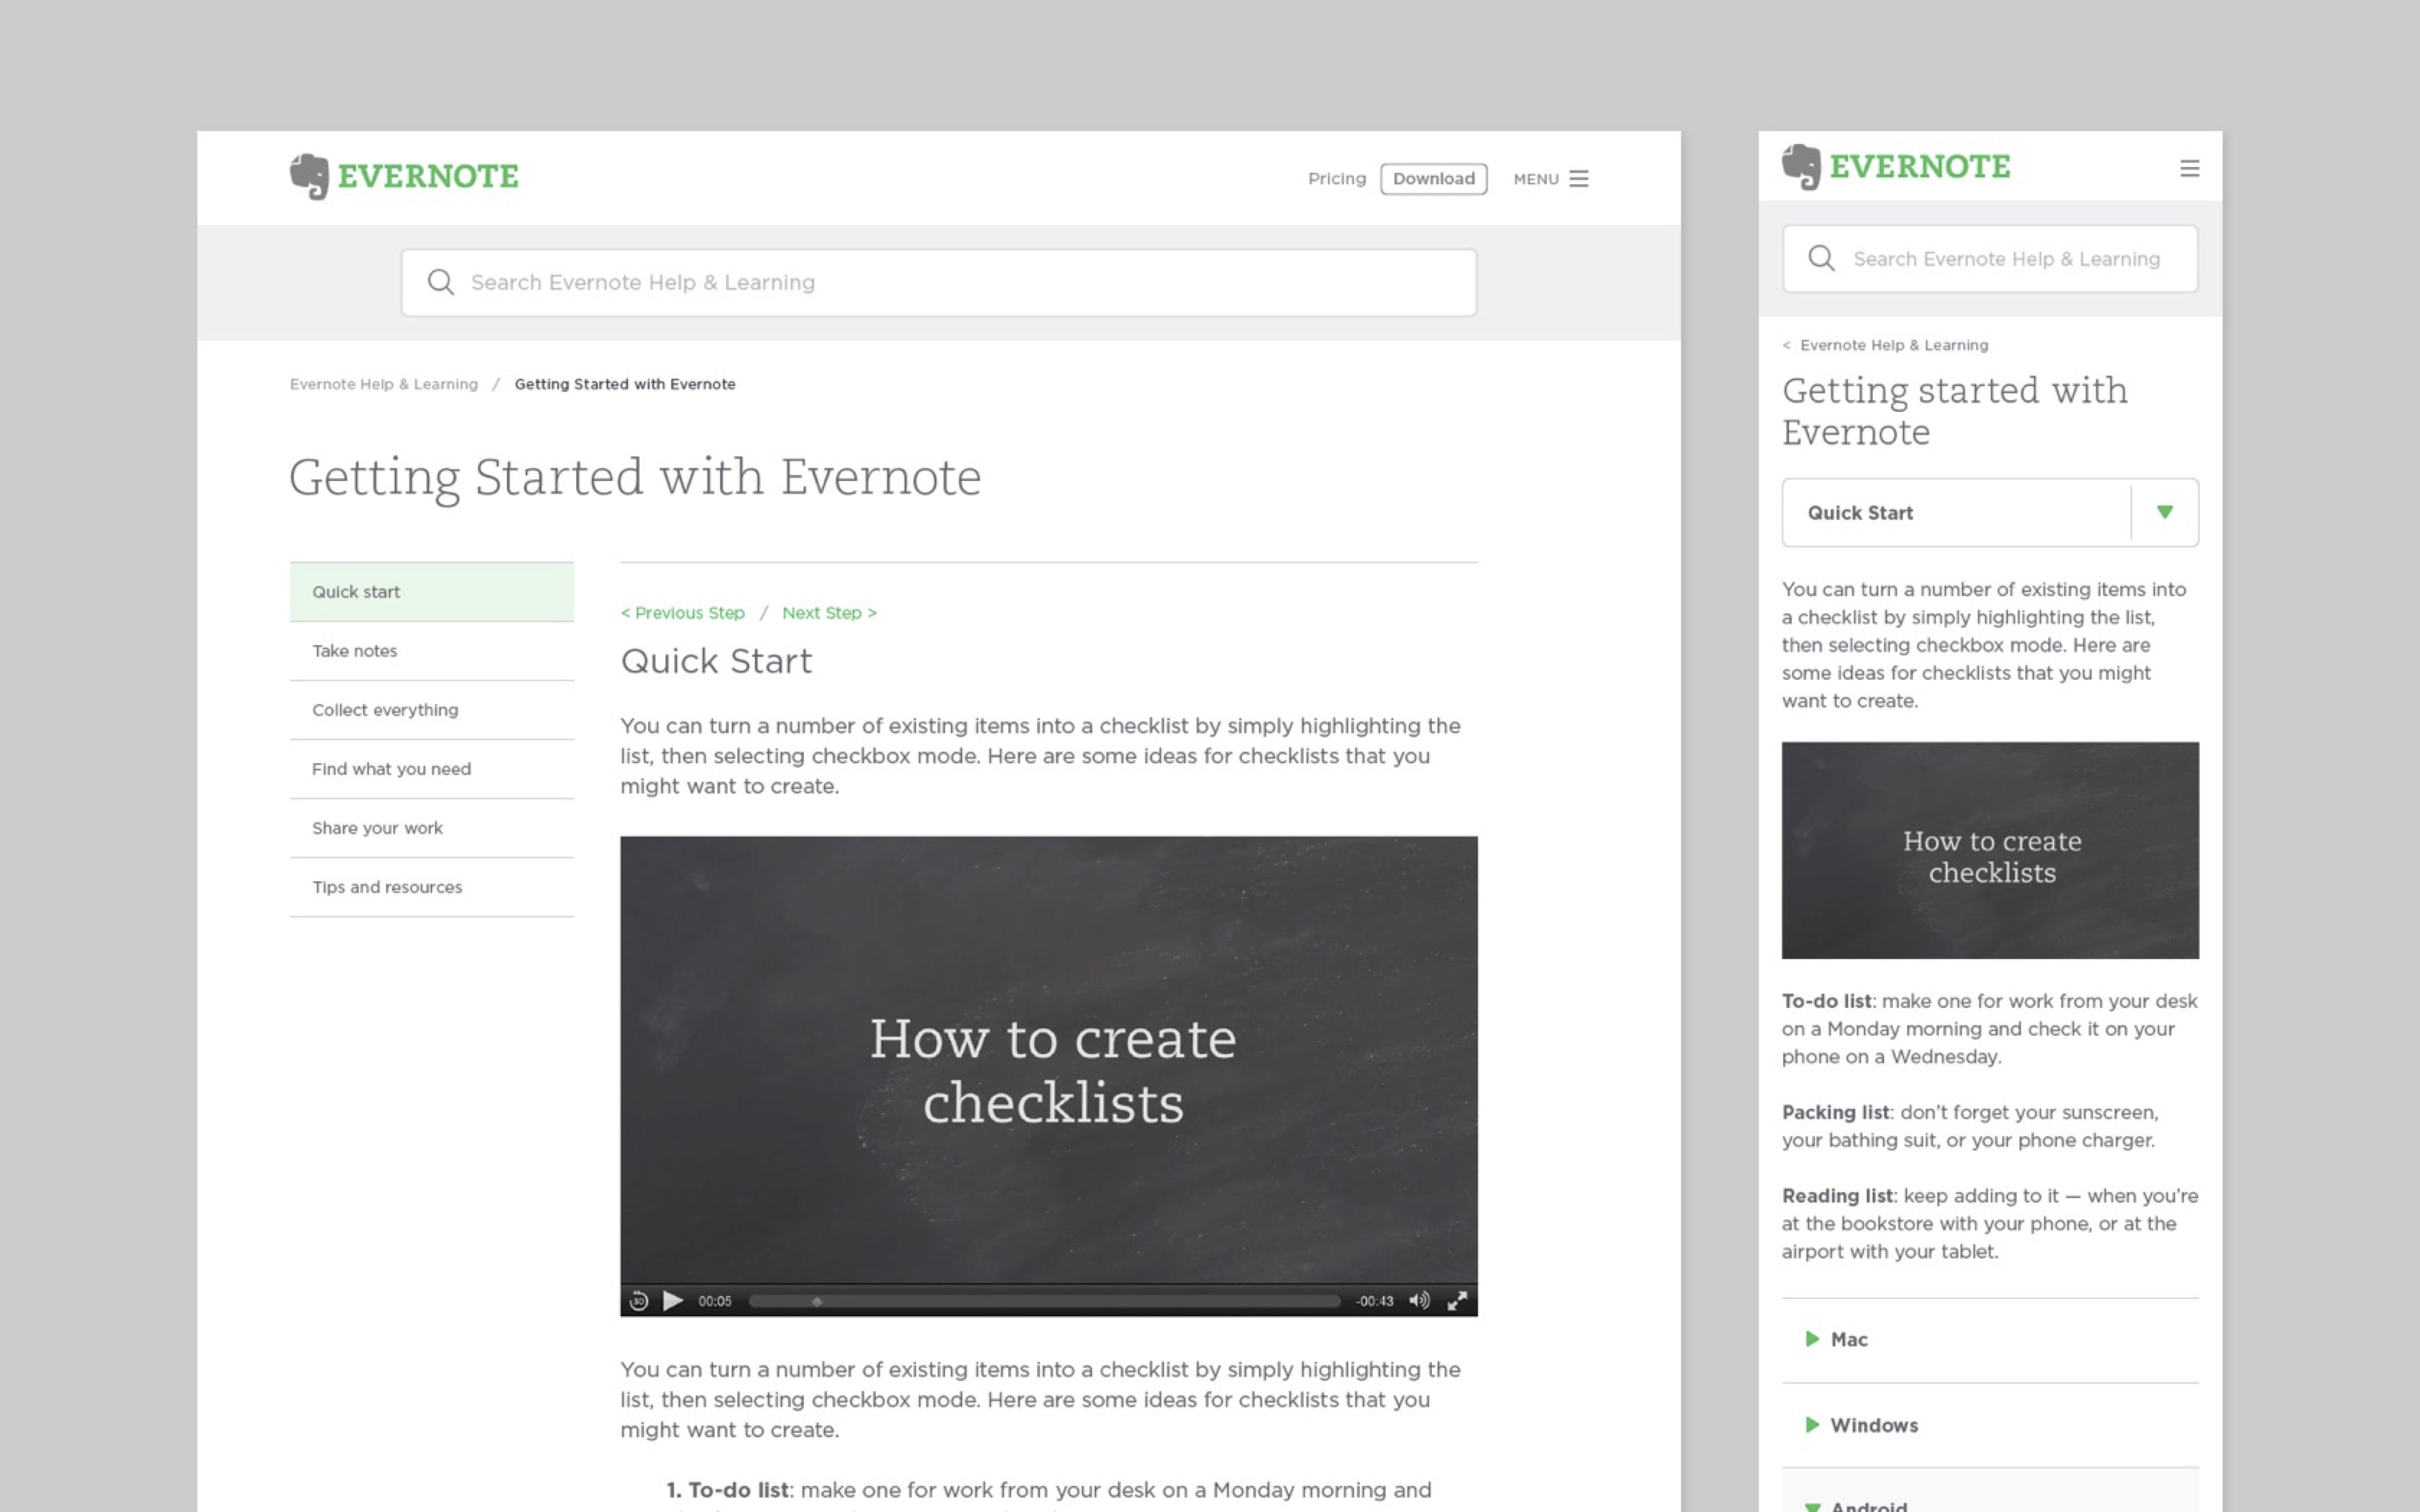Click the bold To-do list text in mobile view

[1826, 1001]
